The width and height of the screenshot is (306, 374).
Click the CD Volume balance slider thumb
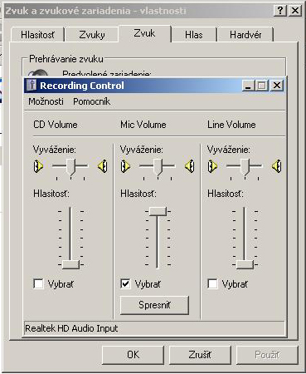point(70,167)
